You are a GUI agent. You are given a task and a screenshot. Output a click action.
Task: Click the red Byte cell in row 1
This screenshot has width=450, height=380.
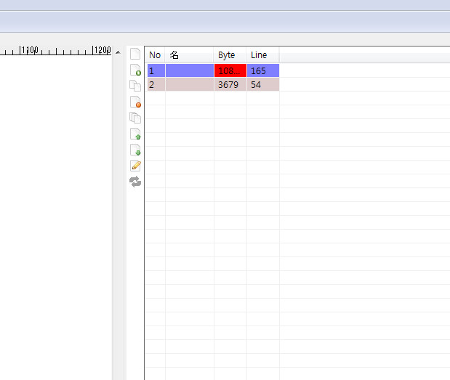(x=230, y=70)
